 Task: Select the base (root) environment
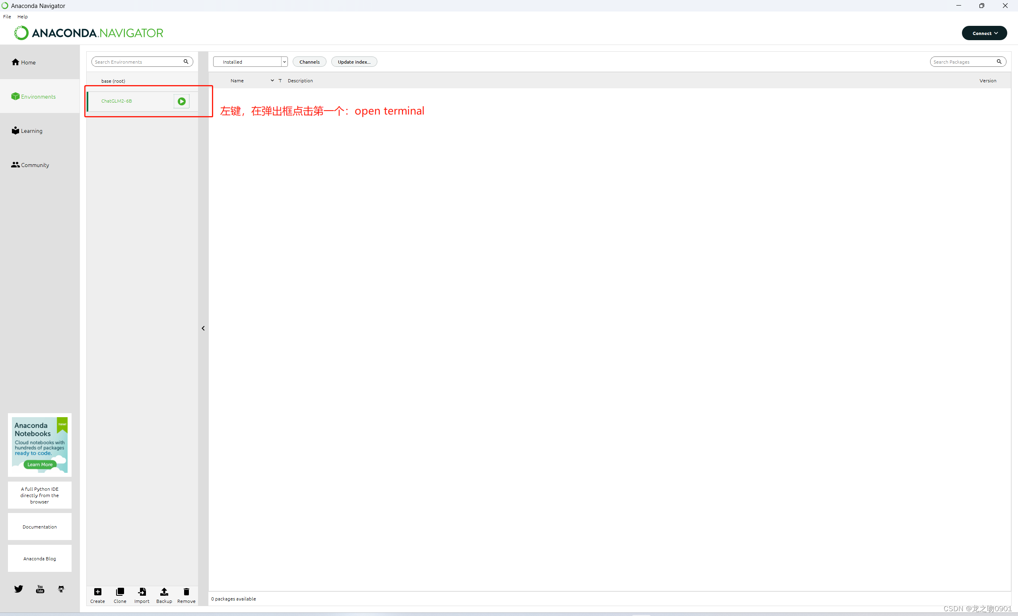pos(113,80)
